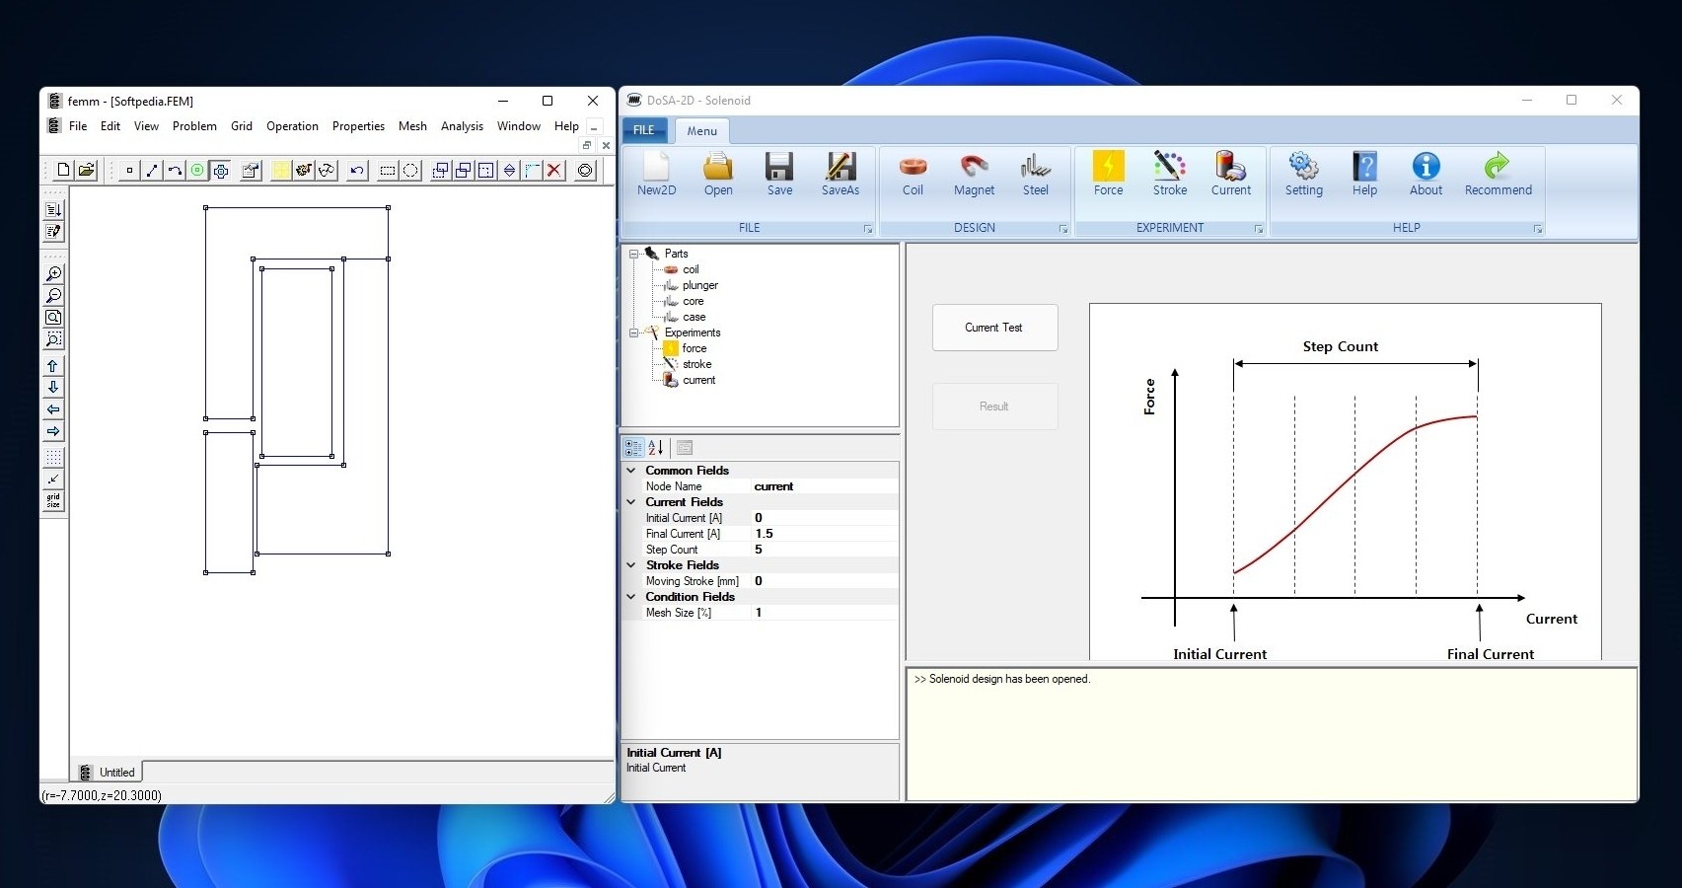
Task: Switch to the Menu ribbon tab
Action: pos(702,131)
